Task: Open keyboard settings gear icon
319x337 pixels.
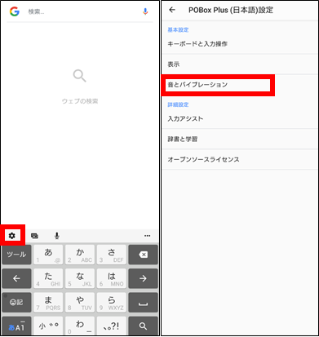Action: pos(12,236)
